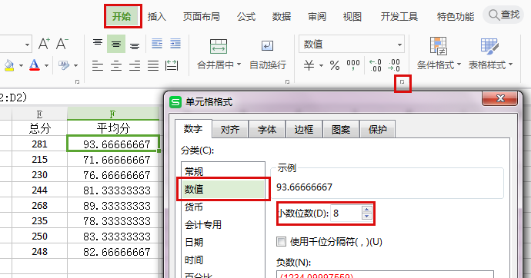Switch to 字体 tab in dialog
The width and height of the screenshot is (531, 278).
pyautogui.click(x=267, y=129)
